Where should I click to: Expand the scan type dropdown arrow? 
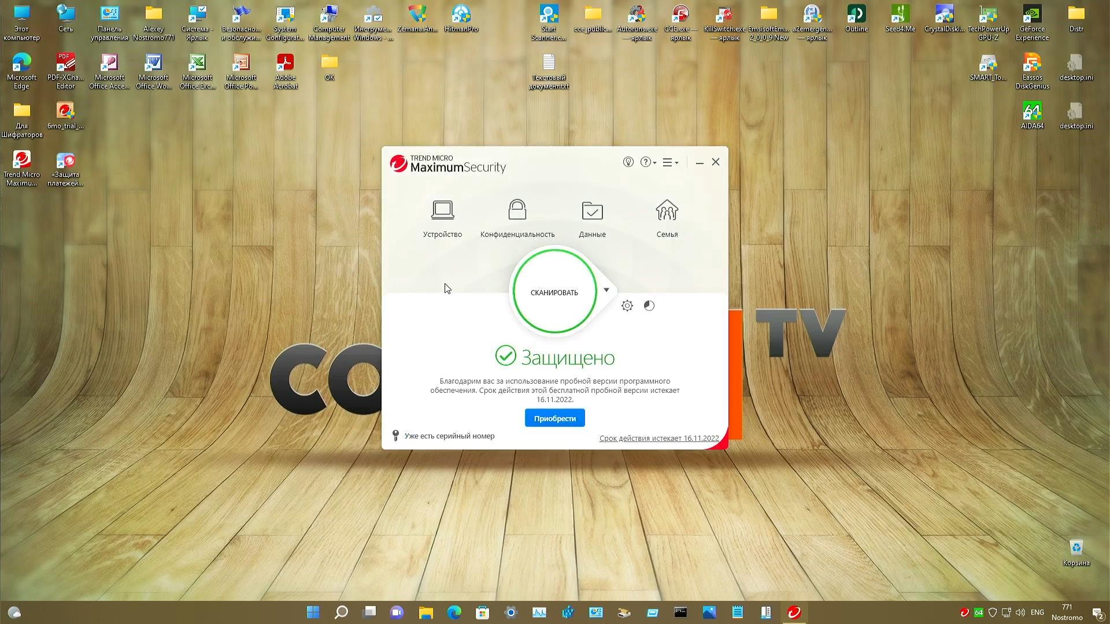[606, 290]
